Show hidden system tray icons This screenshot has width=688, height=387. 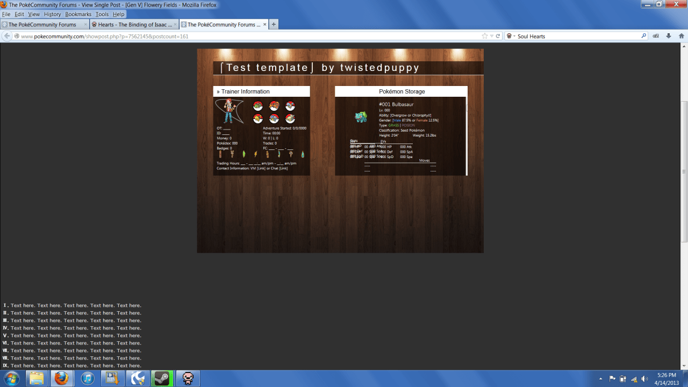tap(601, 378)
